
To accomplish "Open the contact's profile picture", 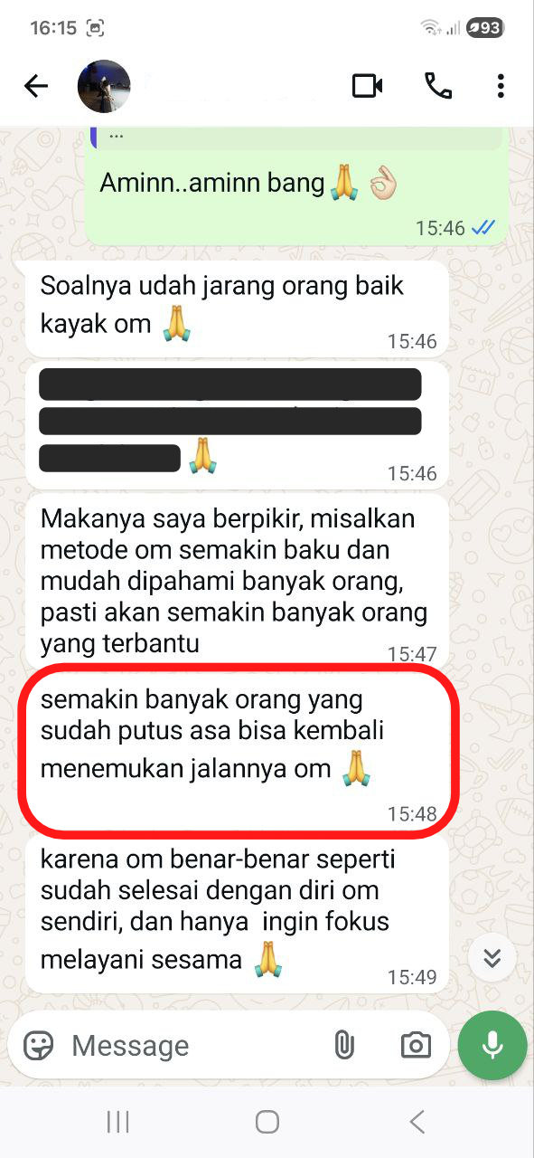I will (x=104, y=86).
